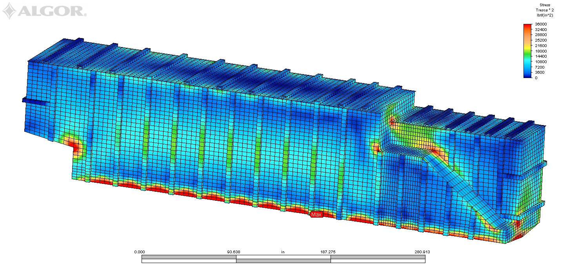Click the gradient color bar in the legend

point(527,51)
